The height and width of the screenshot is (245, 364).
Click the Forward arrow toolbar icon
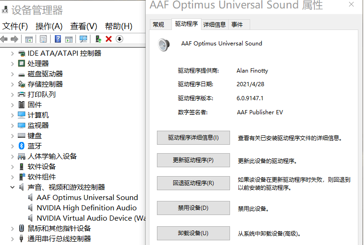[x=15, y=39]
